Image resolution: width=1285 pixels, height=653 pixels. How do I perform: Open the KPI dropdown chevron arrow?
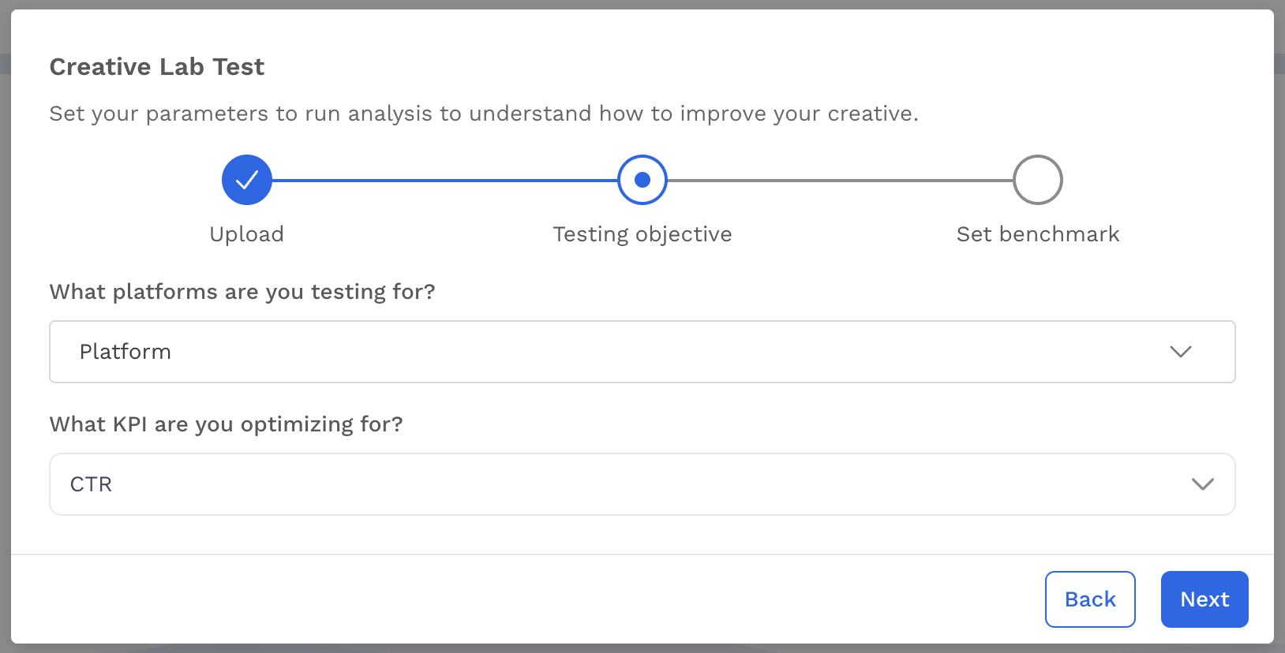(x=1202, y=484)
